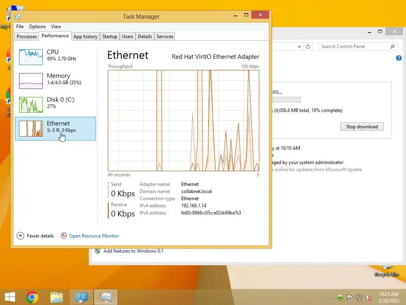Click the Control Panel taskbar icon
This screenshot has width=406, height=305.
coord(81,297)
